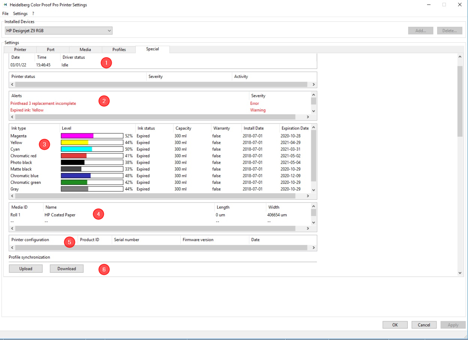Image resolution: width=468 pixels, height=340 pixels.
Task: Click the Expiration Date column header
Action: tap(295, 128)
